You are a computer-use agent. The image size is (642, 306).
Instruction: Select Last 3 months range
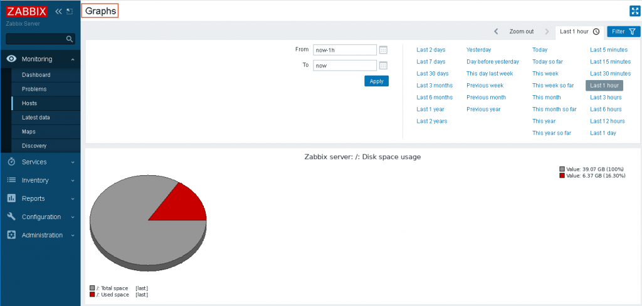tap(434, 85)
